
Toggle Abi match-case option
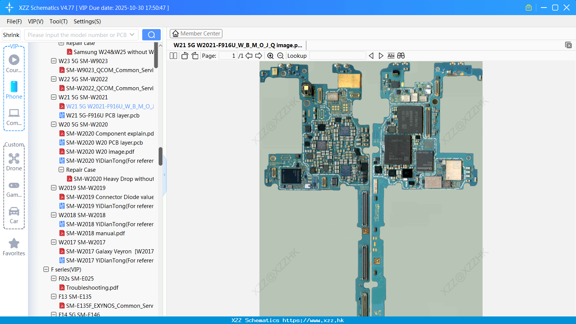(391, 56)
